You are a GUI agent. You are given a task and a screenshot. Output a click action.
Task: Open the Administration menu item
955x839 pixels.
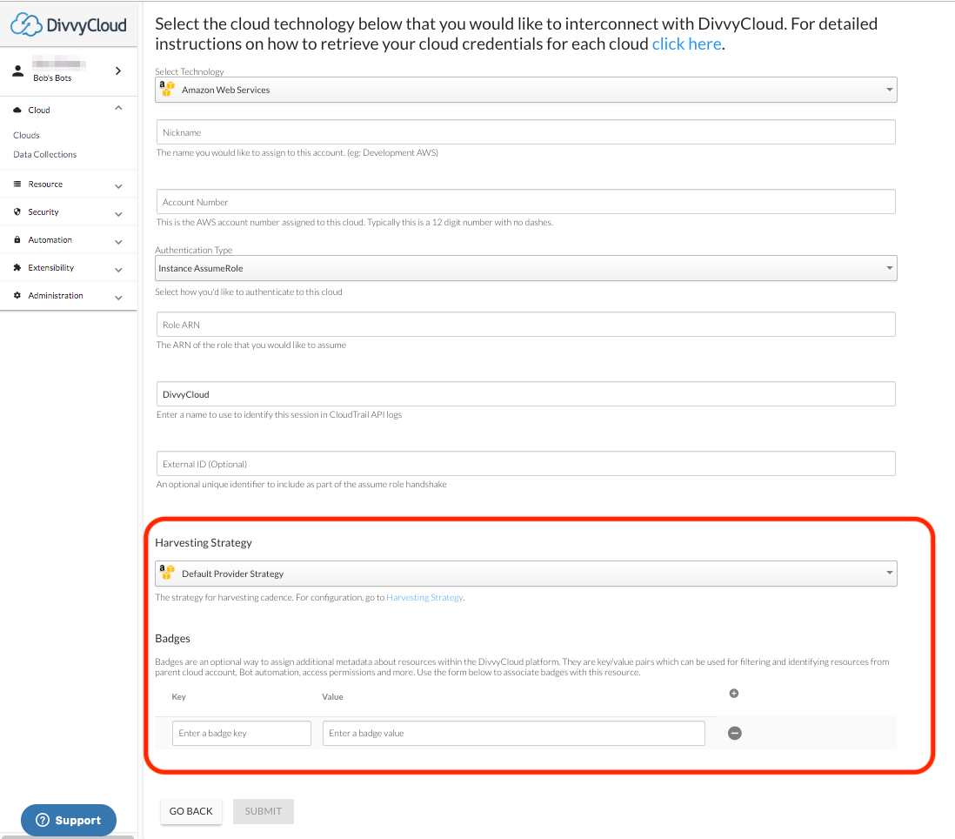coord(56,296)
